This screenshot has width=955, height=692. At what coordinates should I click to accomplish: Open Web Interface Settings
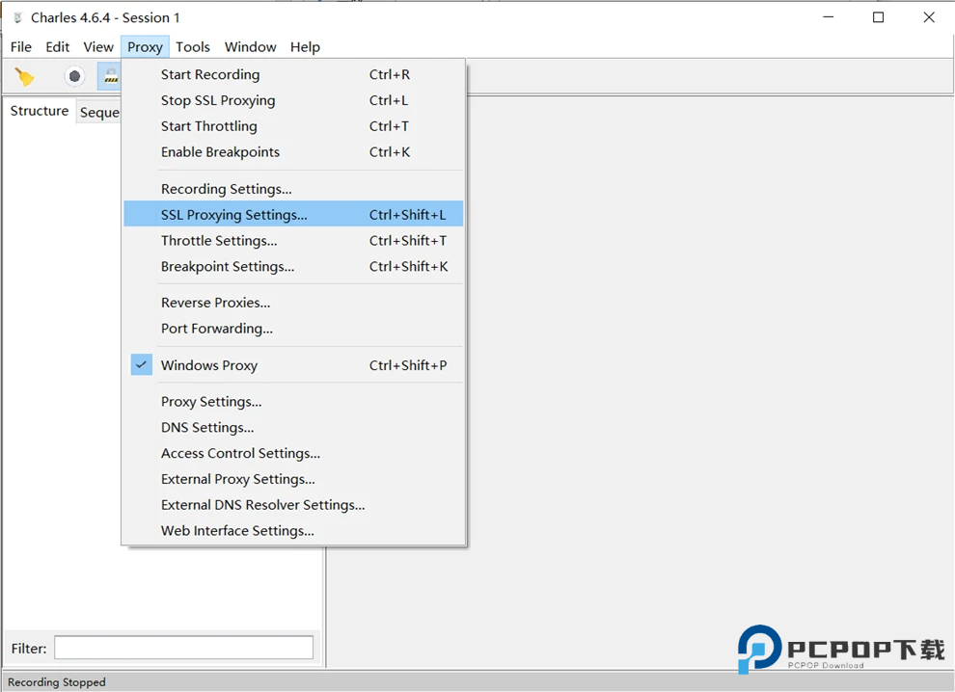[x=237, y=531]
